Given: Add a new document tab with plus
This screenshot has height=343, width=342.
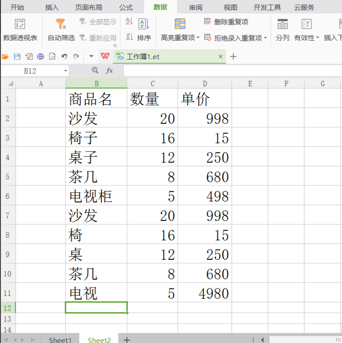Looking at the screenshot, I should (x=233, y=56).
